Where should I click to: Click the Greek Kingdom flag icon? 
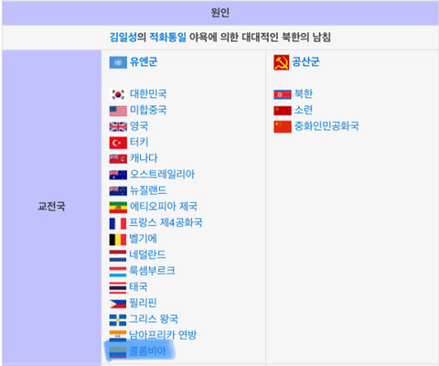pyautogui.click(x=118, y=320)
